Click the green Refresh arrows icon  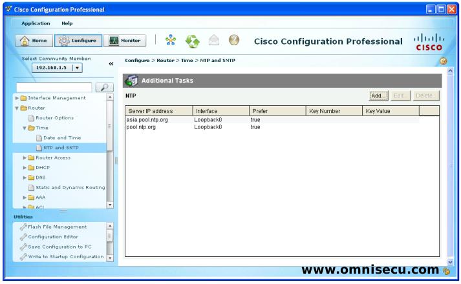pos(192,41)
